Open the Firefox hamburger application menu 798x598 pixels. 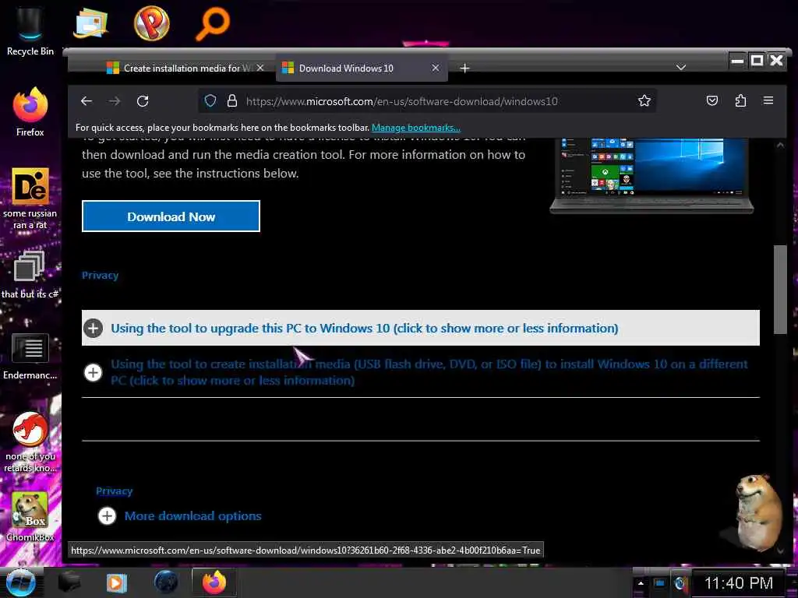[768, 100]
